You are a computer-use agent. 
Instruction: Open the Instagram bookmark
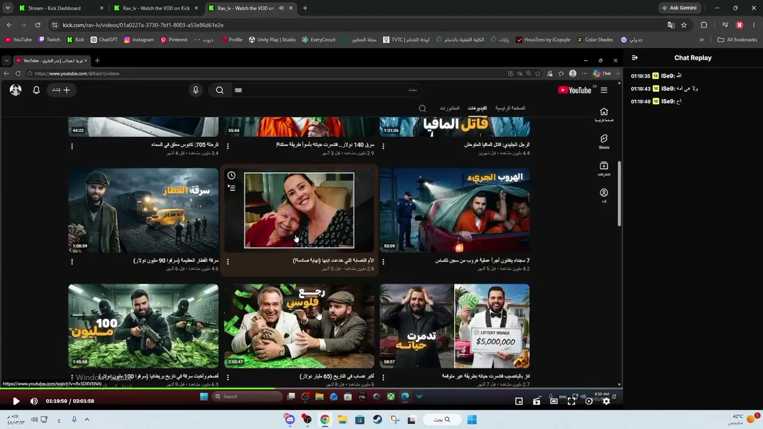[x=139, y=40]
